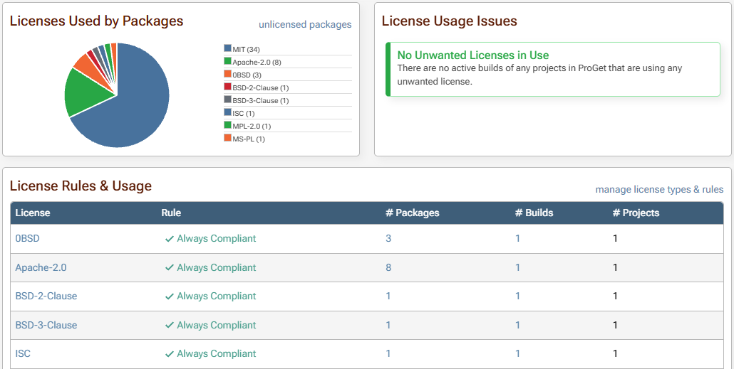Select the MPL-2.0 (1) legend label
Screen dimensions: 734x369
[x=252, y=126]
